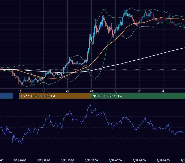185x163 pixels.
Task: Click the 20 hour label on price chart axis
Action: [67, 91]
